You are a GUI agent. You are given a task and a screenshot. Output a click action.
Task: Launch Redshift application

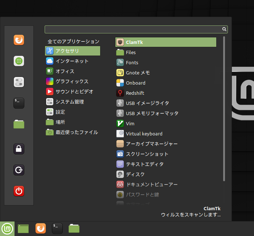click(x=166, y=93)
